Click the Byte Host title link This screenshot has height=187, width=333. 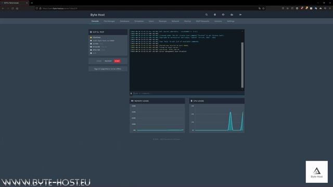pos(97,15)
